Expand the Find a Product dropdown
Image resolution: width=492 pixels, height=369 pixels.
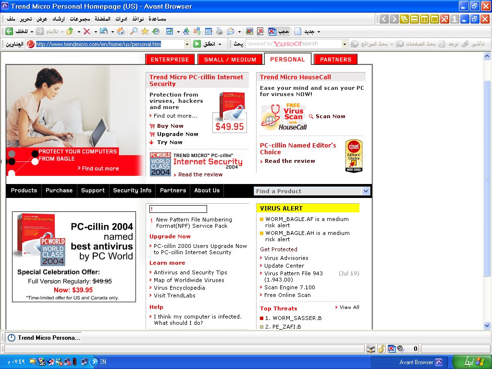[x=366, y=191]
